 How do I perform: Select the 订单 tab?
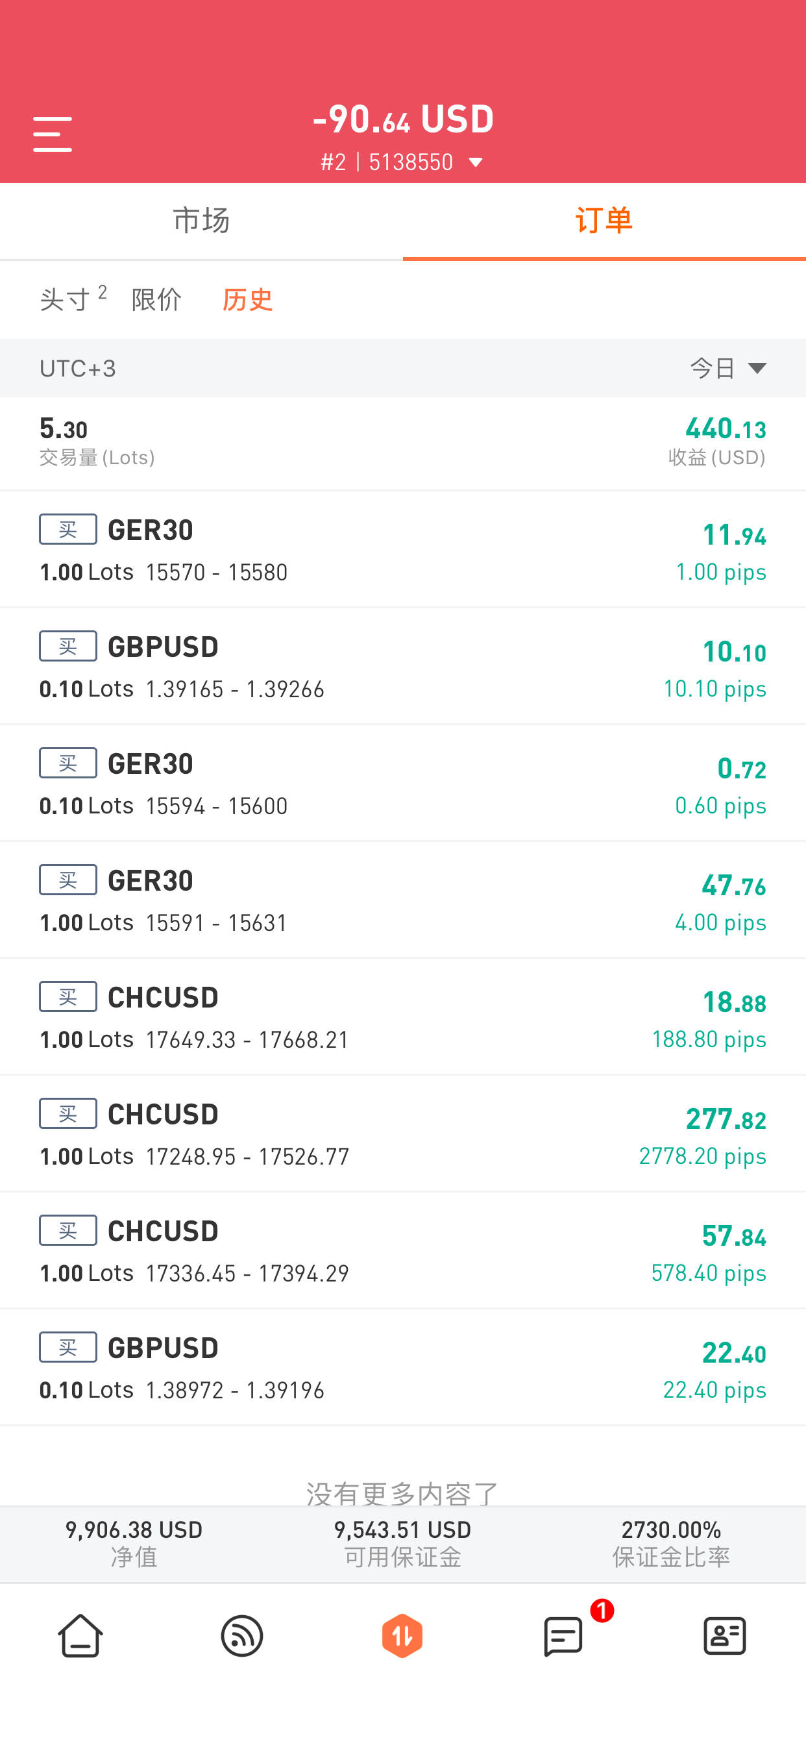(x=604, y=221)
